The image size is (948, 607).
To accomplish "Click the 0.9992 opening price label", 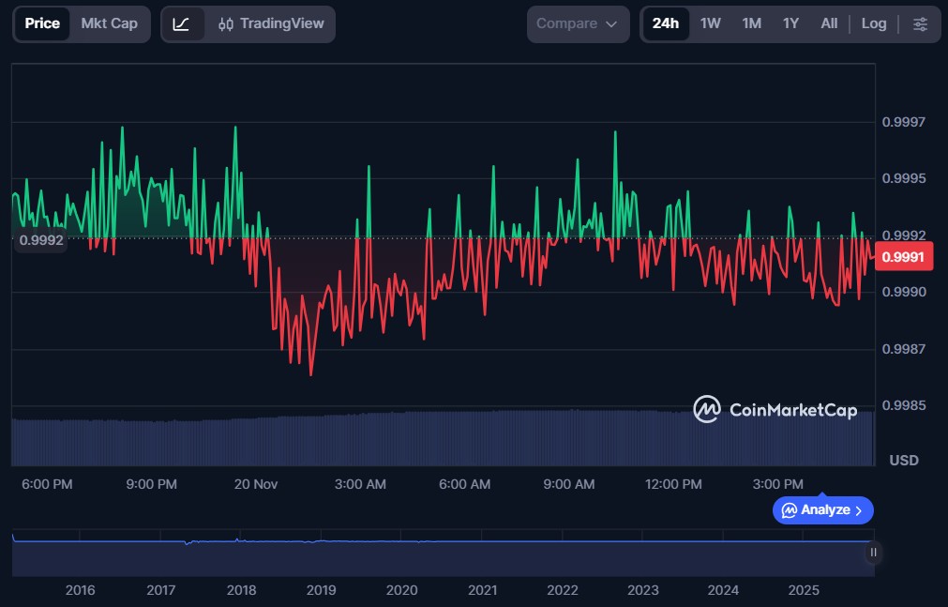I will click(40, 240).
